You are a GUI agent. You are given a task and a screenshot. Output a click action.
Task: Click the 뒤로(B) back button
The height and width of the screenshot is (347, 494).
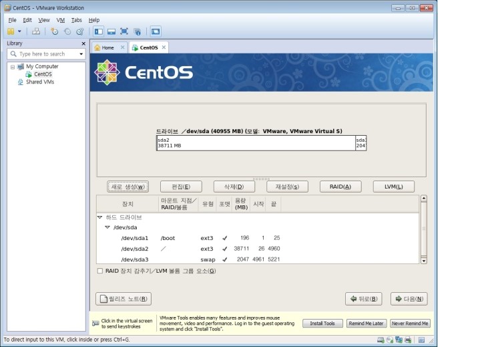[364, 299]
